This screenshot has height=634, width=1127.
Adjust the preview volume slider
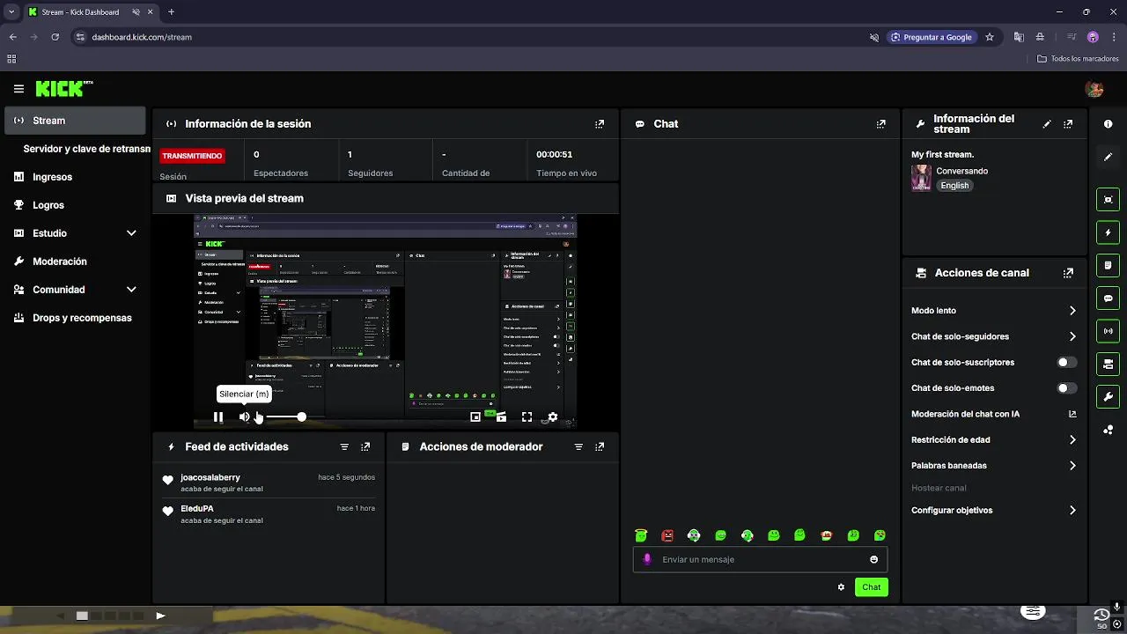click(x=284, y=417)
